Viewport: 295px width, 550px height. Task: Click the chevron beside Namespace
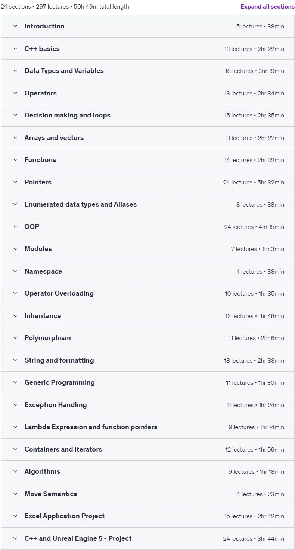coord(15,271)
